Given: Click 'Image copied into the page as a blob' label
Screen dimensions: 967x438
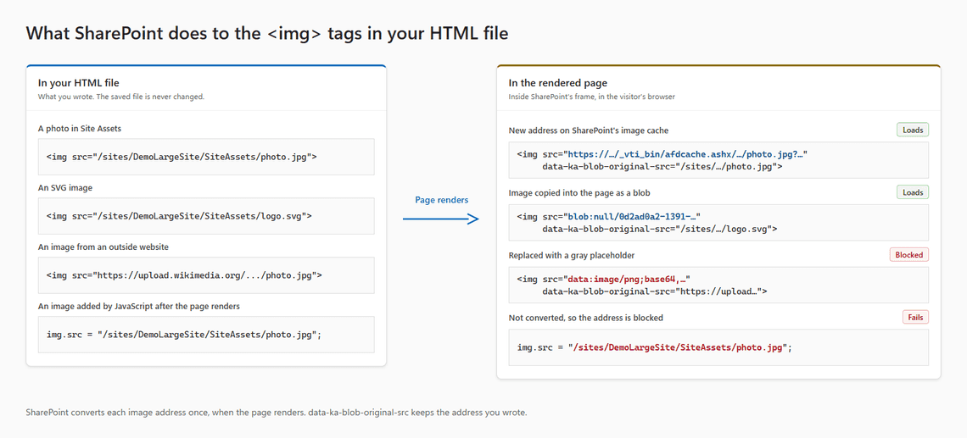Looking at the screenshot, I should point(579,193).
